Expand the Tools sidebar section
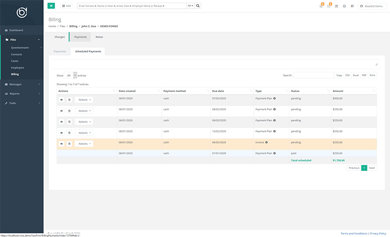390x237 pixels. [22, 103]
